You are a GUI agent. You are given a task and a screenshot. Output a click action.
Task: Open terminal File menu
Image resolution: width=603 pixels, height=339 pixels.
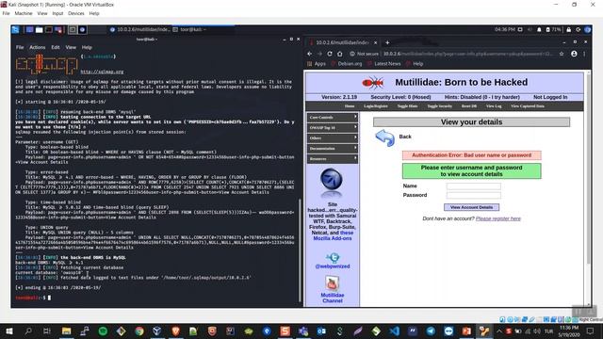pyautogui.click(x=20, y=47)
